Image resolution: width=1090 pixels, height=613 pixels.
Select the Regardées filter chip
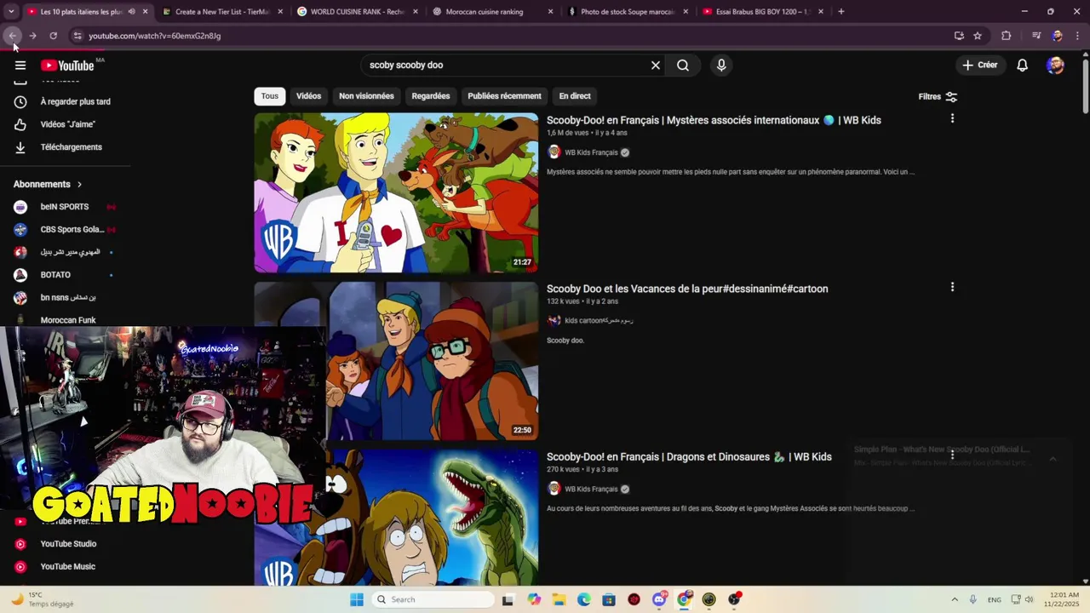431,96
